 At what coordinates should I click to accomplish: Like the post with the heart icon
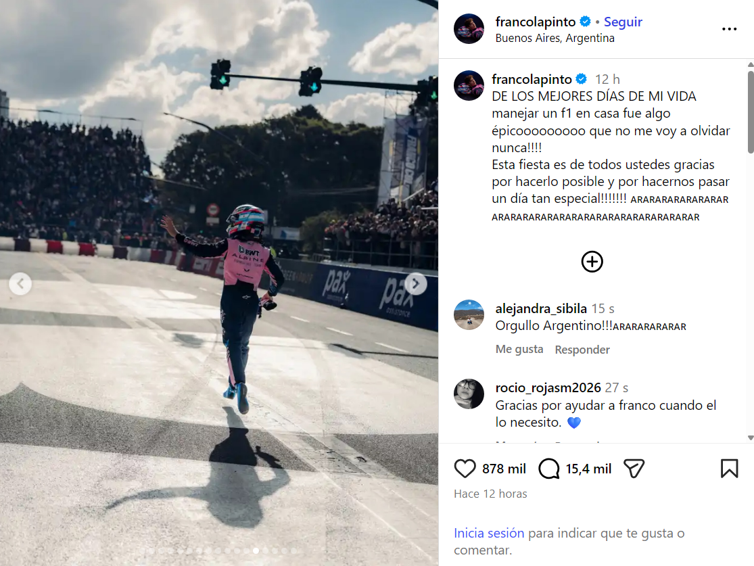(465, 469)
